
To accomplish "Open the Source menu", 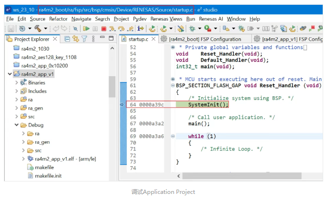I will click(37, 19).
